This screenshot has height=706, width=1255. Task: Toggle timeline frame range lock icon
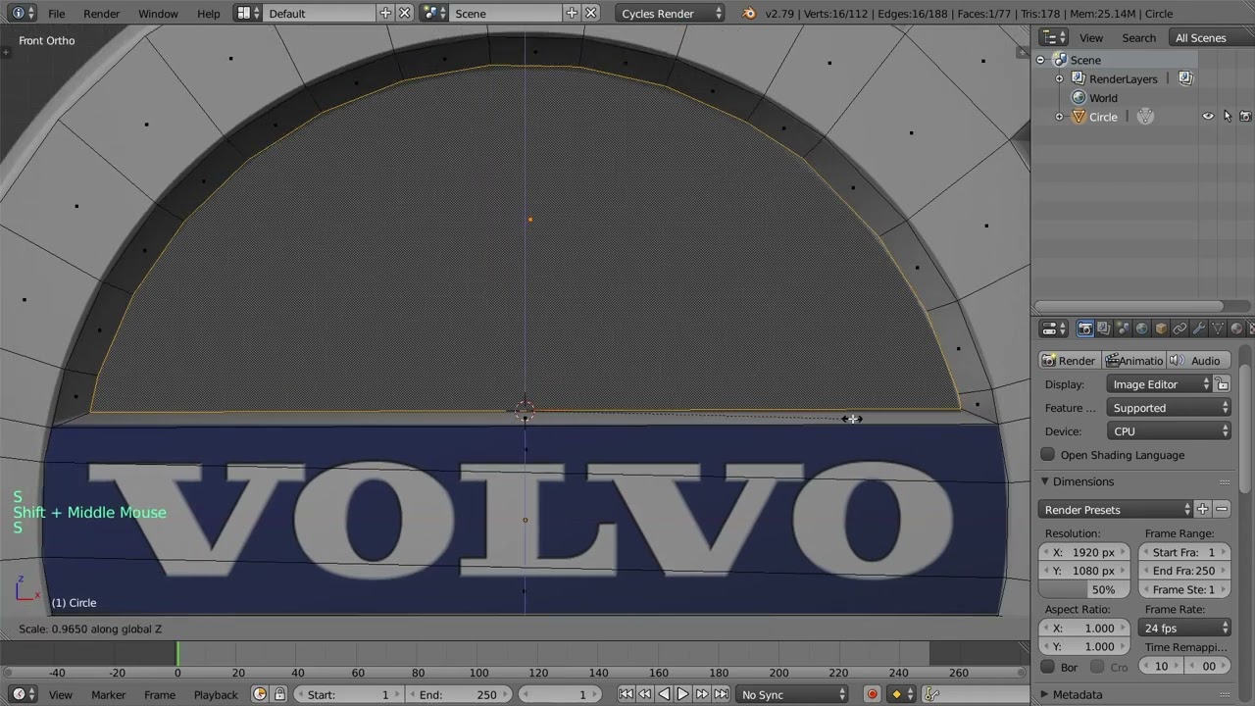point(279,694)
